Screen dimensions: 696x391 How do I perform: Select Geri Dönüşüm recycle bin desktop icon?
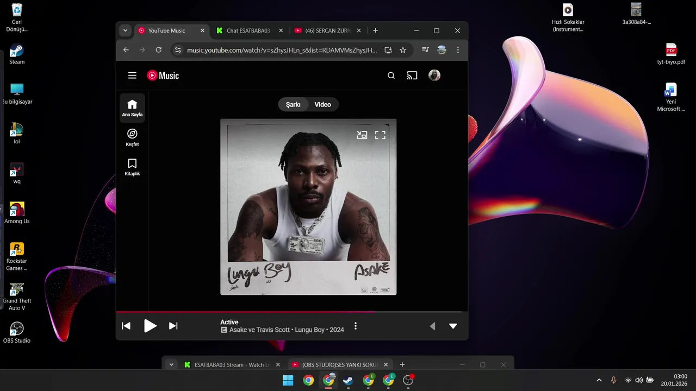17,17
